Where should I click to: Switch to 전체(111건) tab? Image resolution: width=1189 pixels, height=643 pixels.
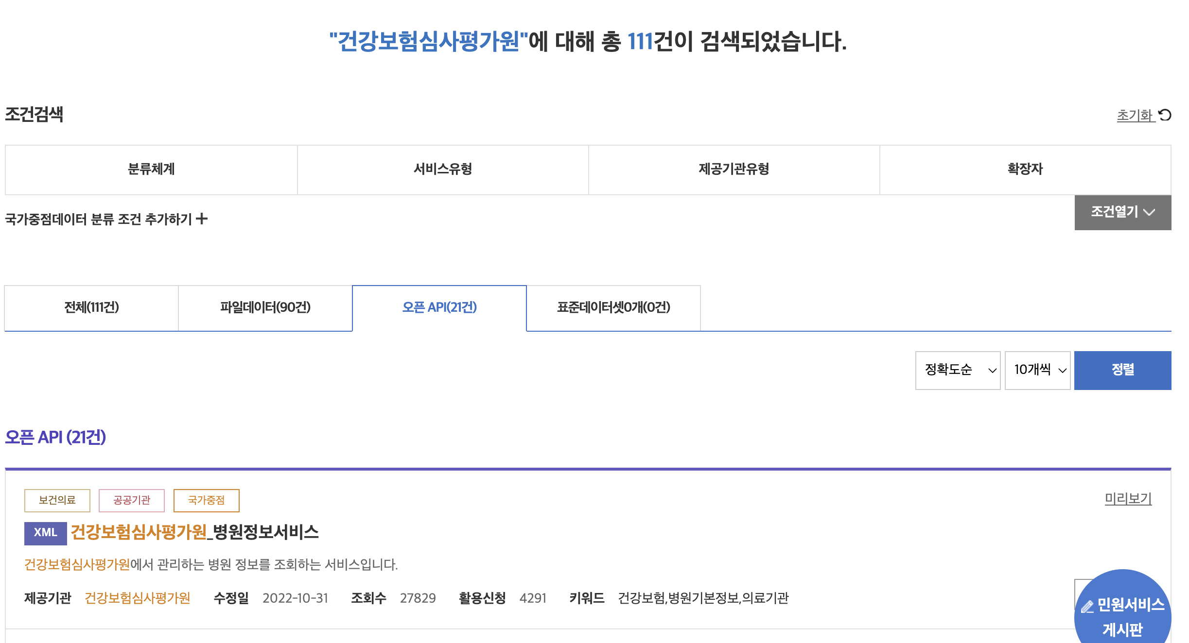(91, 307)
